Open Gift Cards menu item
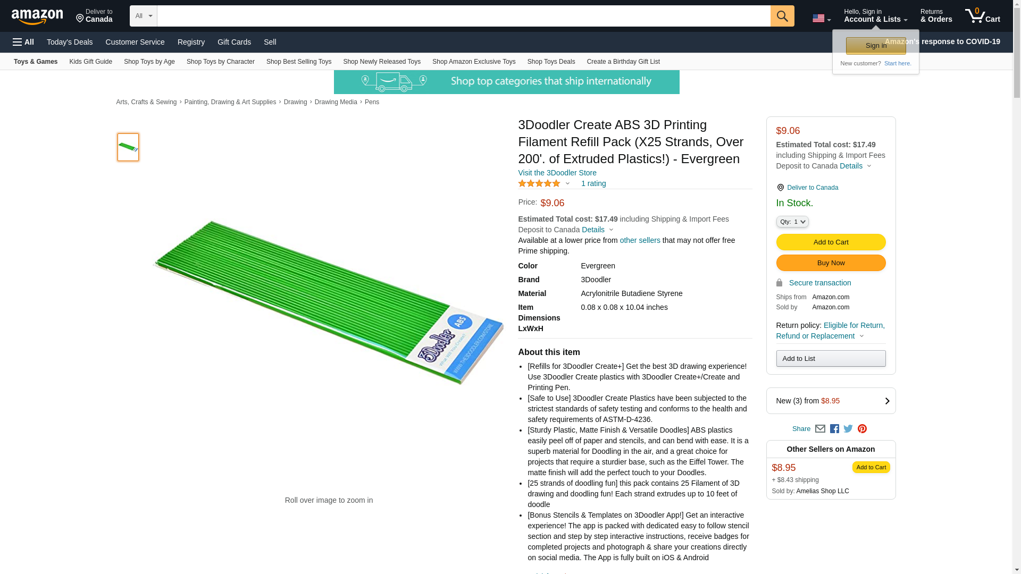 234,42
